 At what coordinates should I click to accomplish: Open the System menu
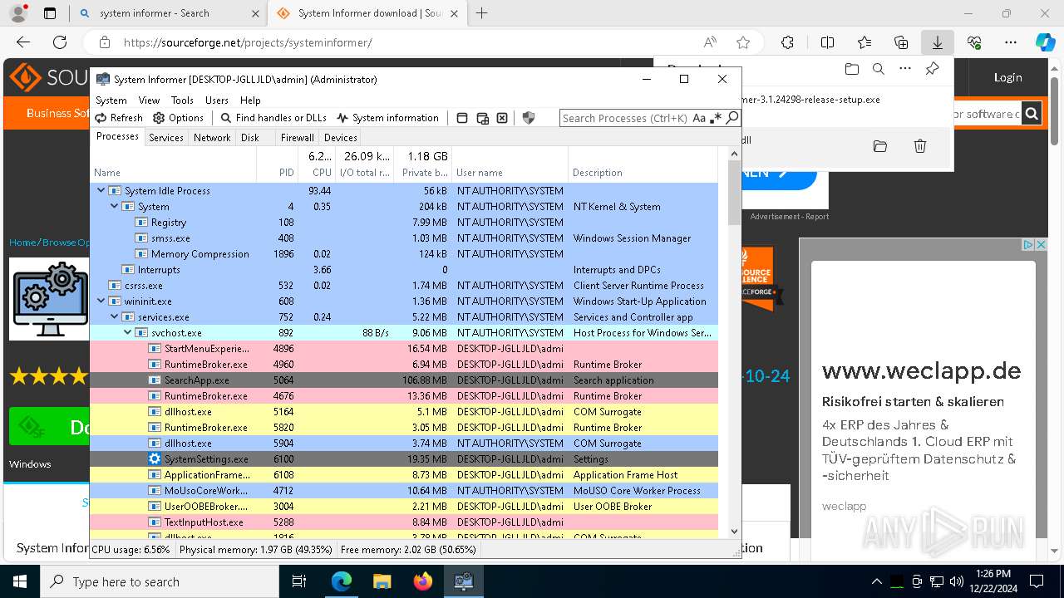(111, 100)
